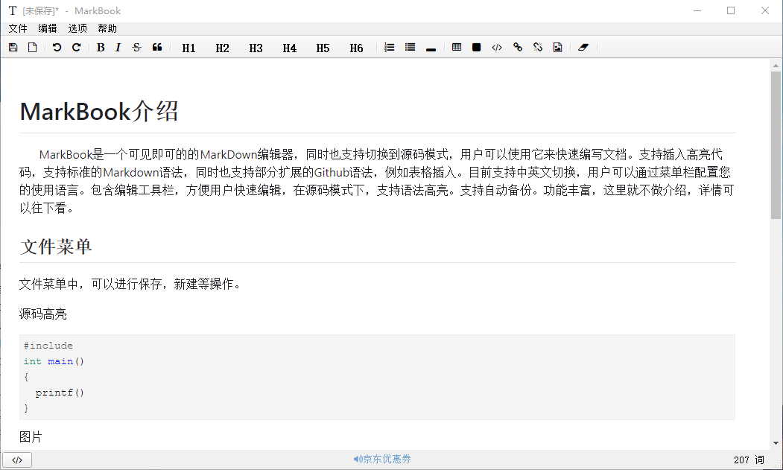Redo the last undone edit

(x=76, y=48)
